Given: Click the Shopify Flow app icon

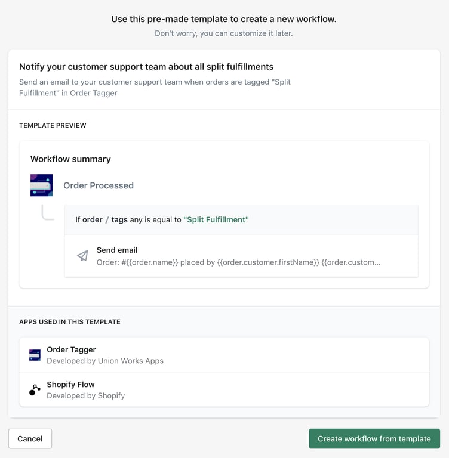Looking at the screenshot, I should [35, 389].
